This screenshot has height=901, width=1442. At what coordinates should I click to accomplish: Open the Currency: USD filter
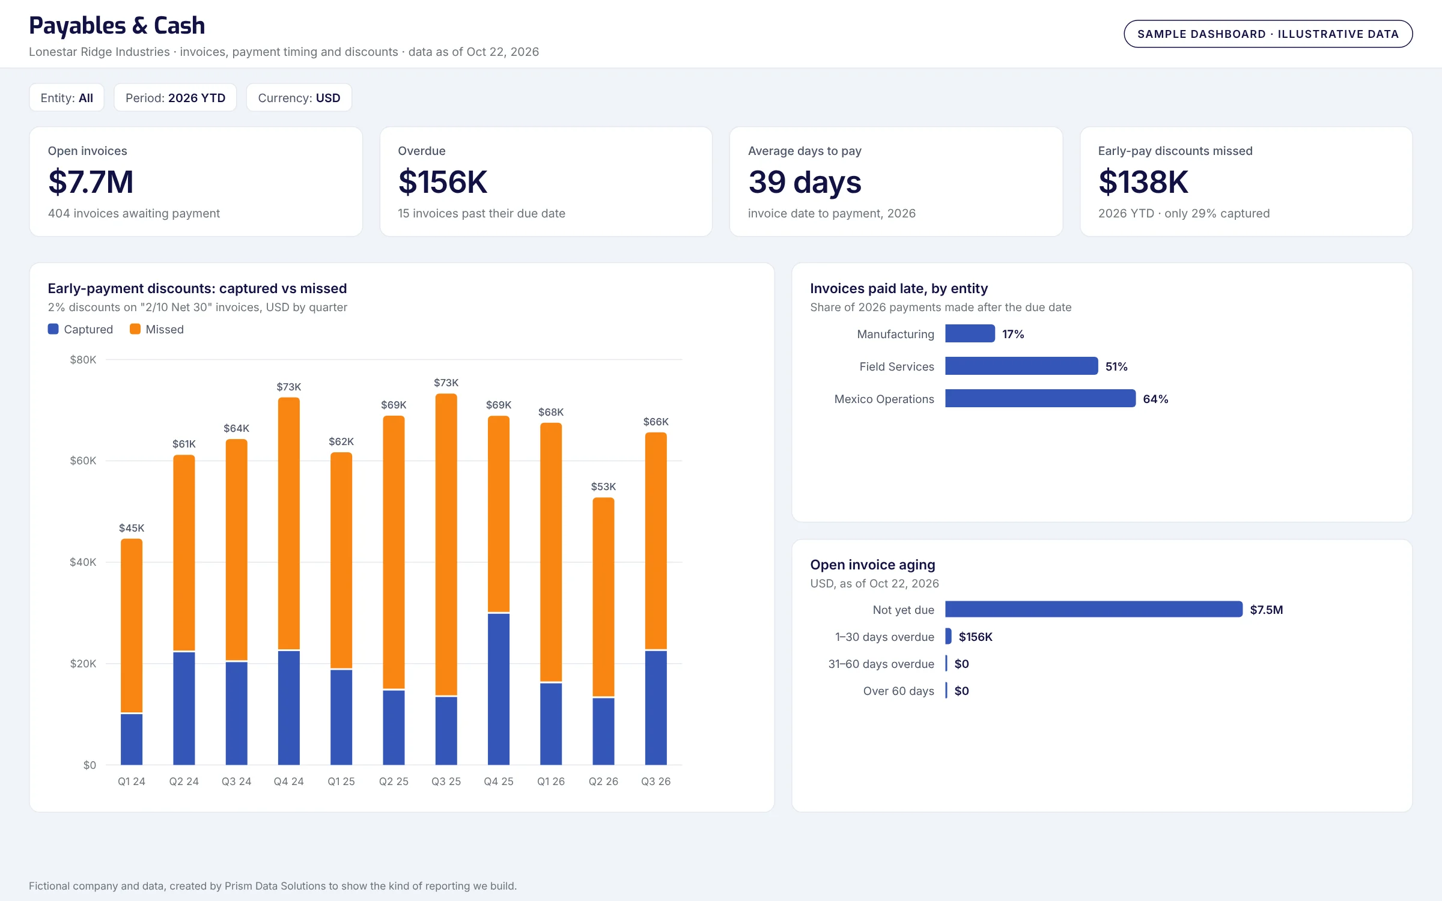click(299, 97)
